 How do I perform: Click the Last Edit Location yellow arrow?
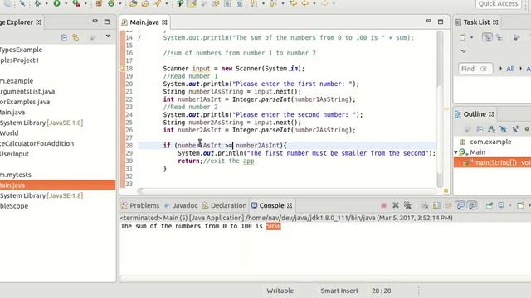pos(293,3)
